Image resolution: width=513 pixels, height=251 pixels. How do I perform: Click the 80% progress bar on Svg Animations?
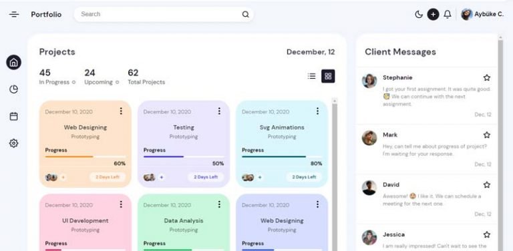pyautogui.click(x=282, y=157)
